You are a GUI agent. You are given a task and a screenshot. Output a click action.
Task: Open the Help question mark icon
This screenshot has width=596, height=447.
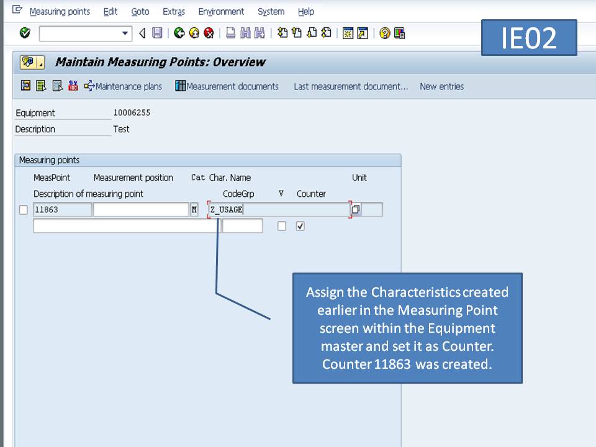[x=385, y=33]
